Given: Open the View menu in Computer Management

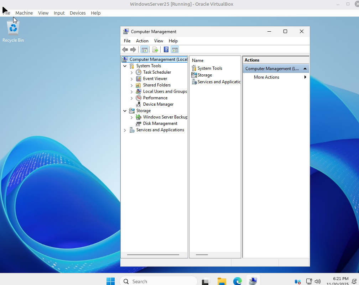Looking at the screenshot, I should tap(158, 41).
